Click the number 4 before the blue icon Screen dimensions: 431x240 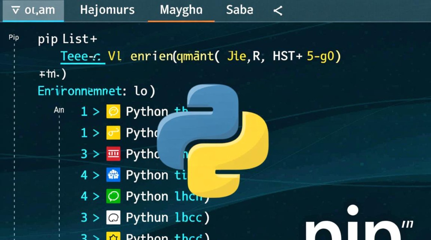pos(84,175)
